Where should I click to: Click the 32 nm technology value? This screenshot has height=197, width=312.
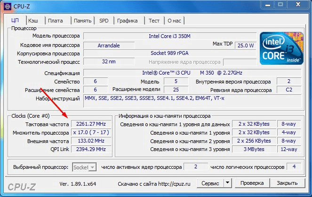(x=109, y=61)
